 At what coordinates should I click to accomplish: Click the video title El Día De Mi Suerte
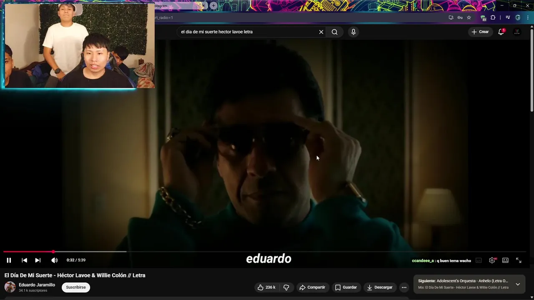click(75, 275)
